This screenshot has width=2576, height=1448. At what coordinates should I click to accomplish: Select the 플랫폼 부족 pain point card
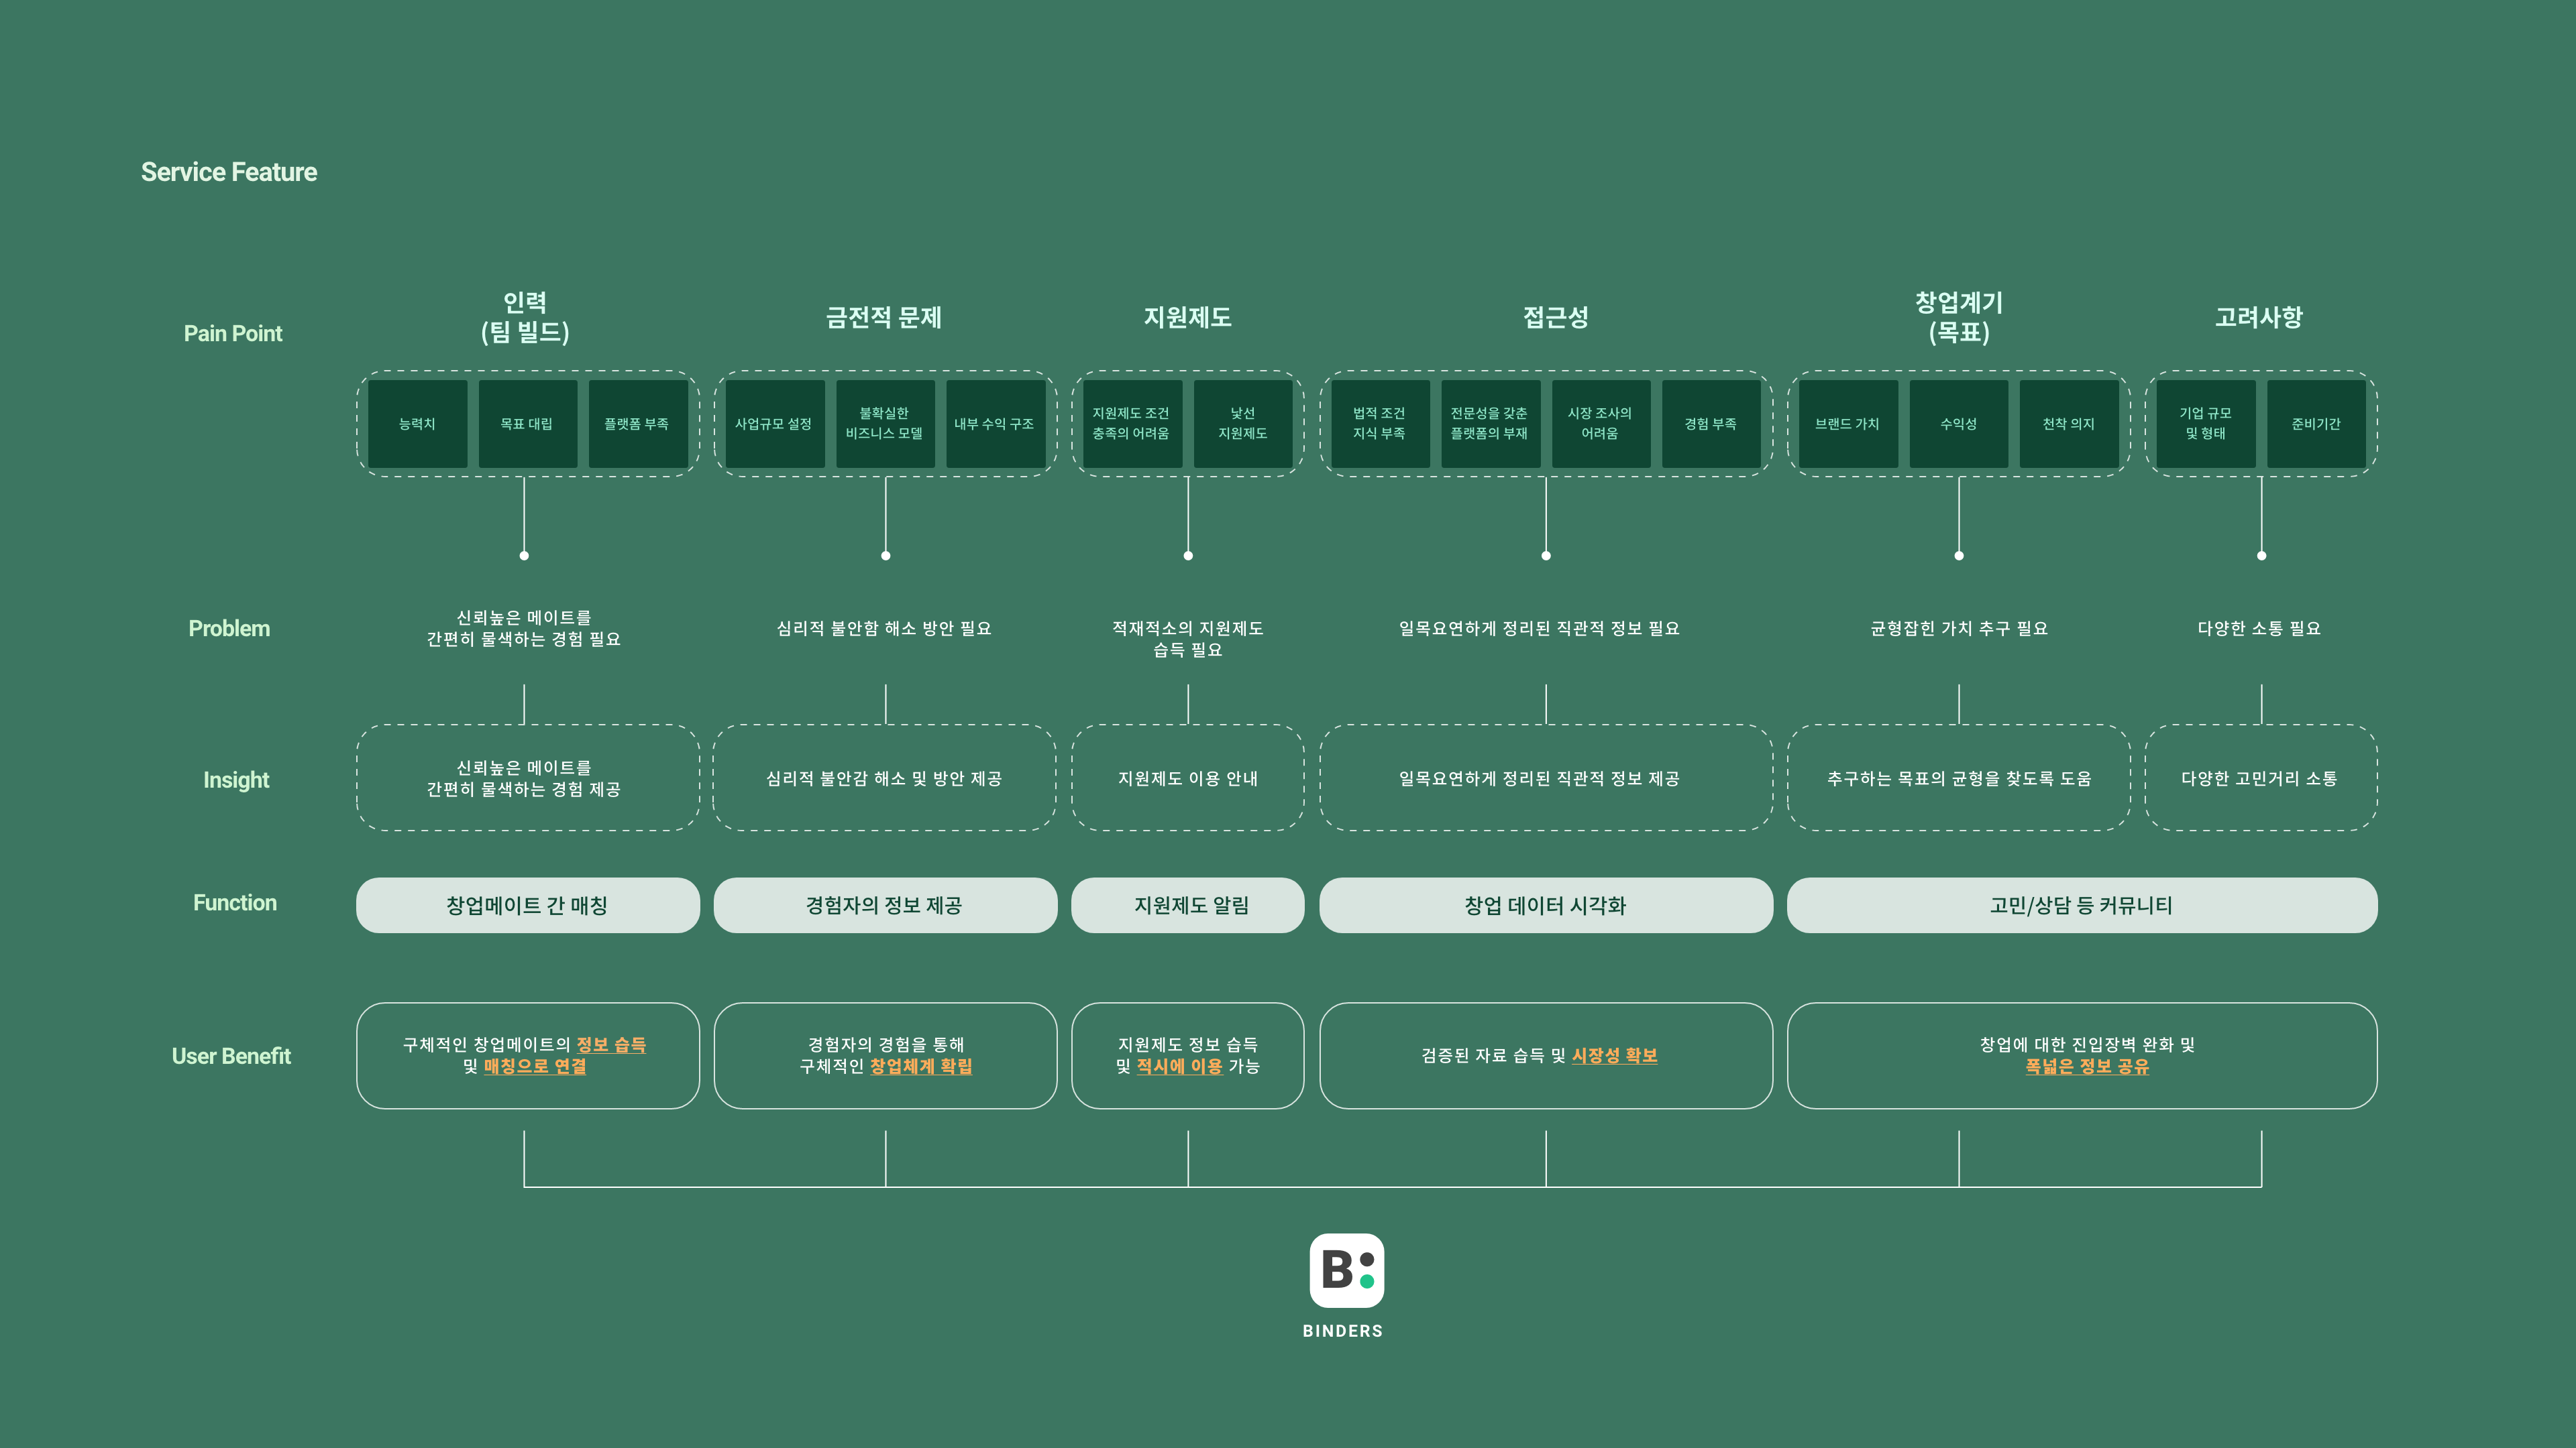click(x=637, y=424)
